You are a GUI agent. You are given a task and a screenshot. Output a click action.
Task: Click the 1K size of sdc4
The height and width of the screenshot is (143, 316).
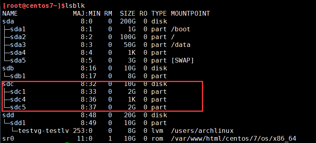(131, 100)
